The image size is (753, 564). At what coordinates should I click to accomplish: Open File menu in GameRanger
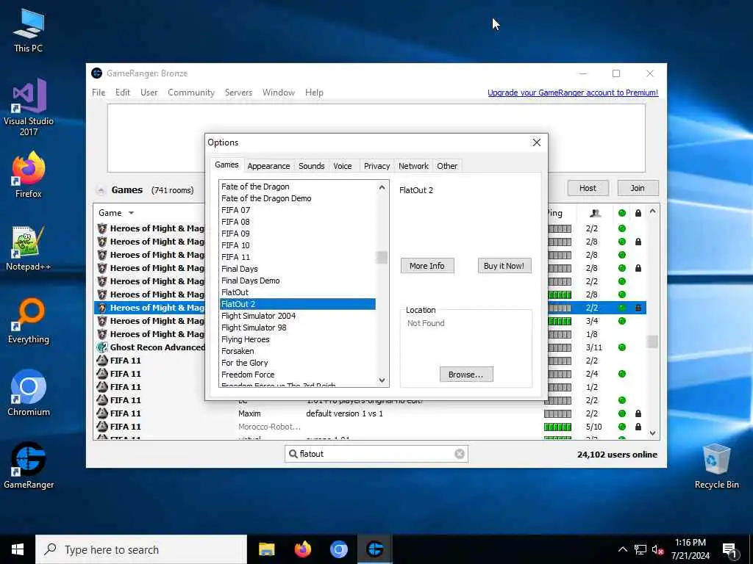(99, 93)
